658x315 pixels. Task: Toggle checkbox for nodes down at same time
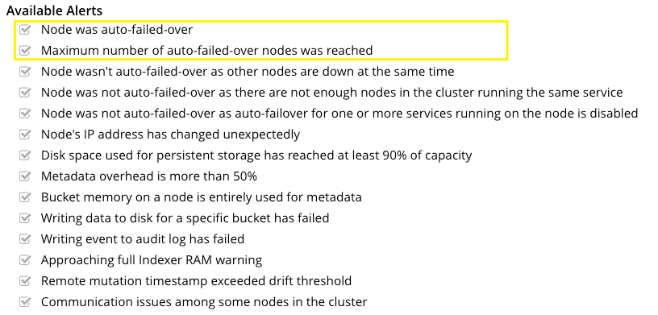(25, 72)
